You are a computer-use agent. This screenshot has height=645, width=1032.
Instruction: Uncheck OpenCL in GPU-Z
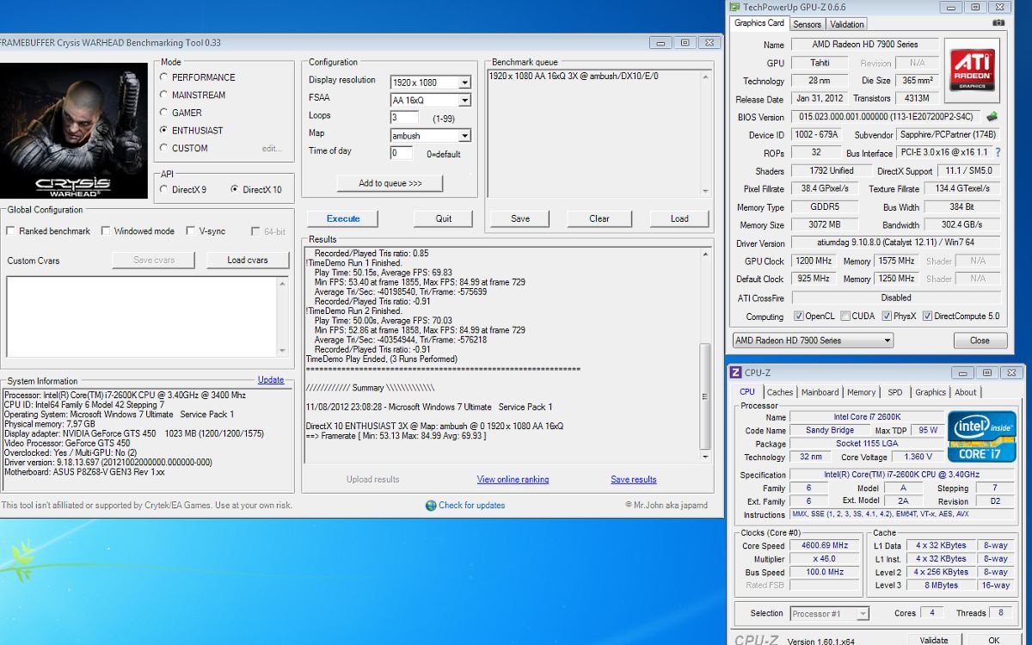pos(799,316)
